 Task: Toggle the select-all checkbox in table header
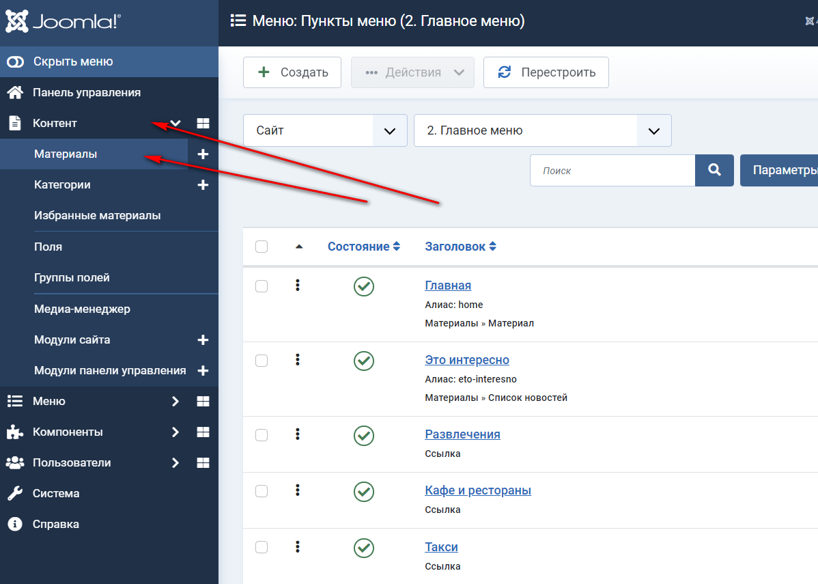tap(262, 247)
